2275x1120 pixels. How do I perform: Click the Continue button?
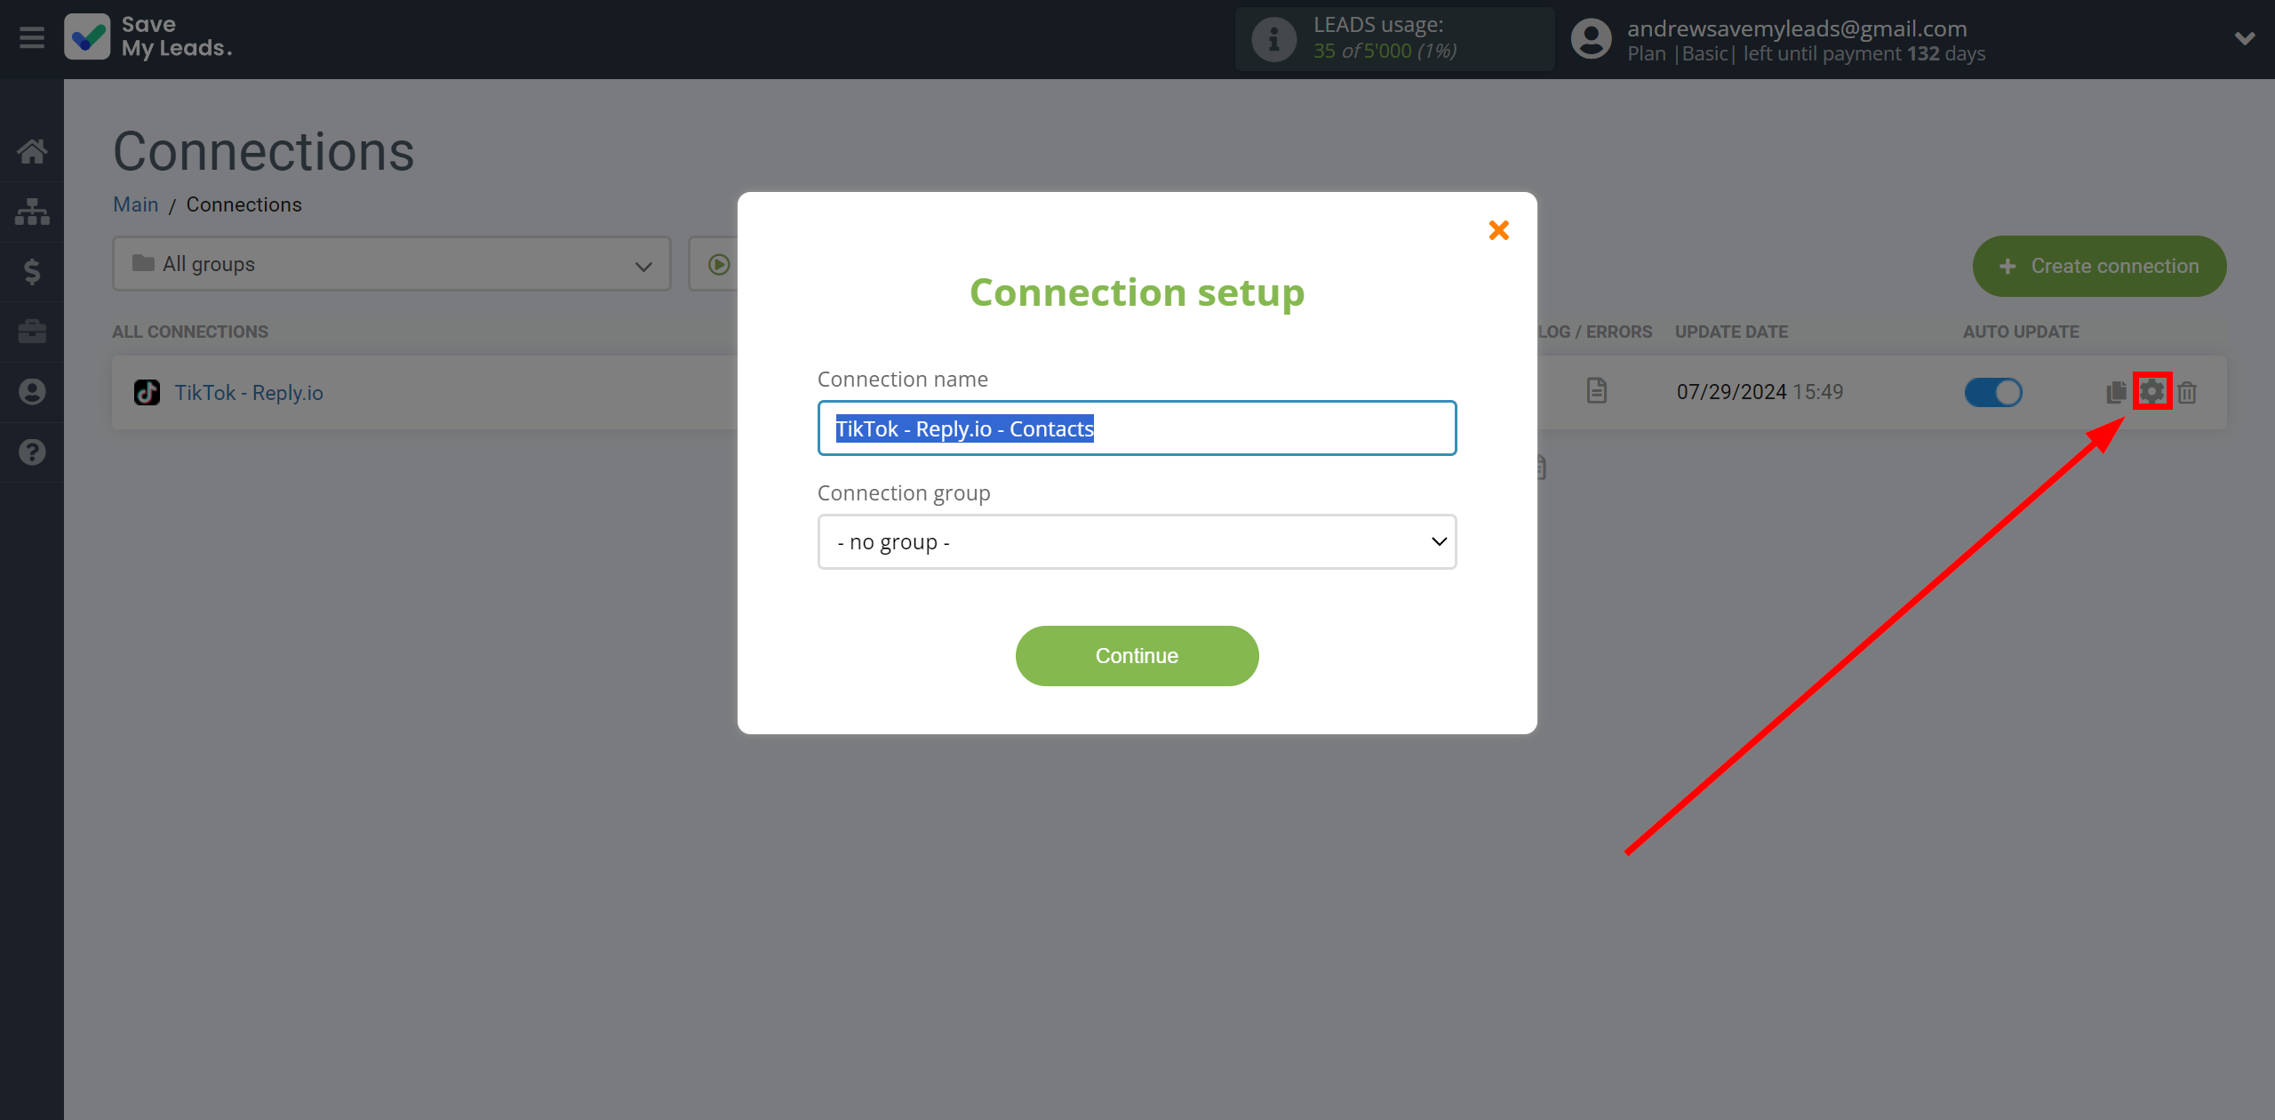pos(1137,656)
